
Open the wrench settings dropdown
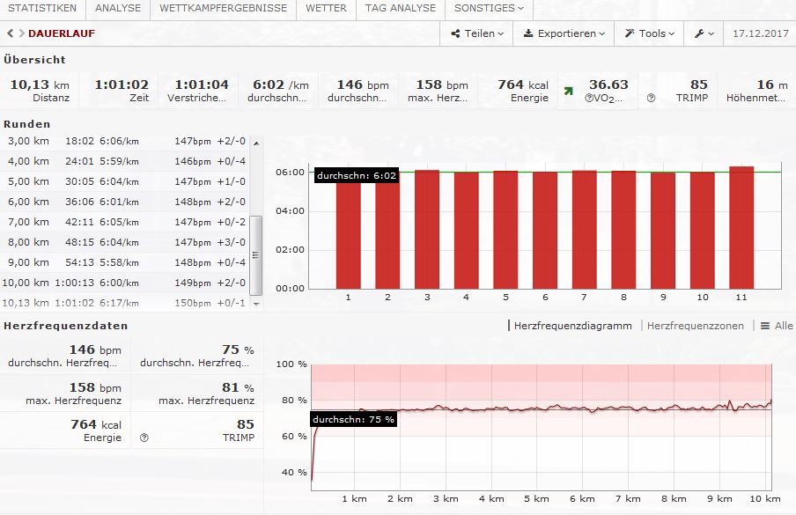click(x=704, y=33)
